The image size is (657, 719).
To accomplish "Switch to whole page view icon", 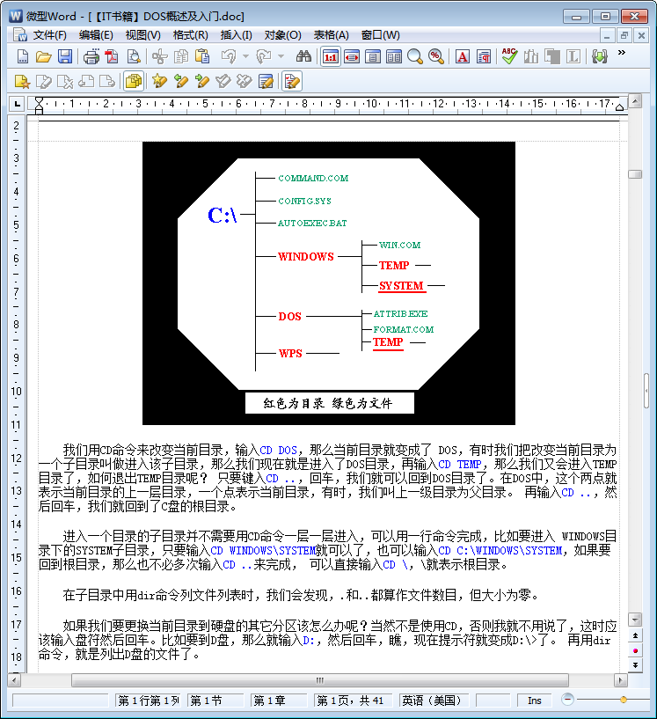I will (x=373, y=56).
